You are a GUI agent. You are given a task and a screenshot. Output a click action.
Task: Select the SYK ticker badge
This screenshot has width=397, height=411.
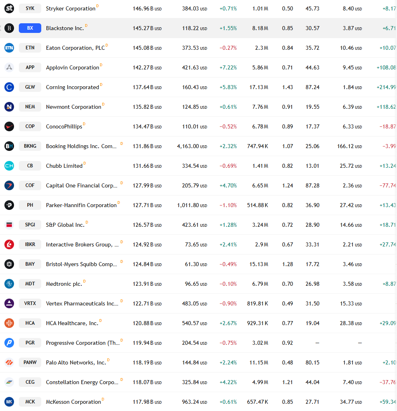point(30,8)
